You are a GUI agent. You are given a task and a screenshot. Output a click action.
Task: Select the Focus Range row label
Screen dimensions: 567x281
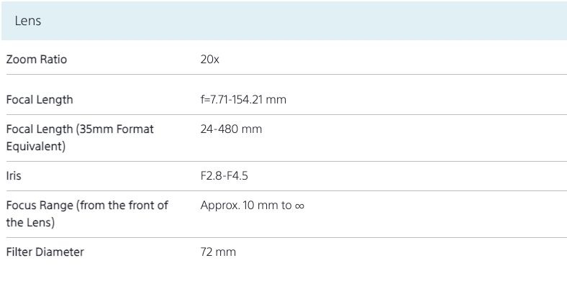(87, 214)
